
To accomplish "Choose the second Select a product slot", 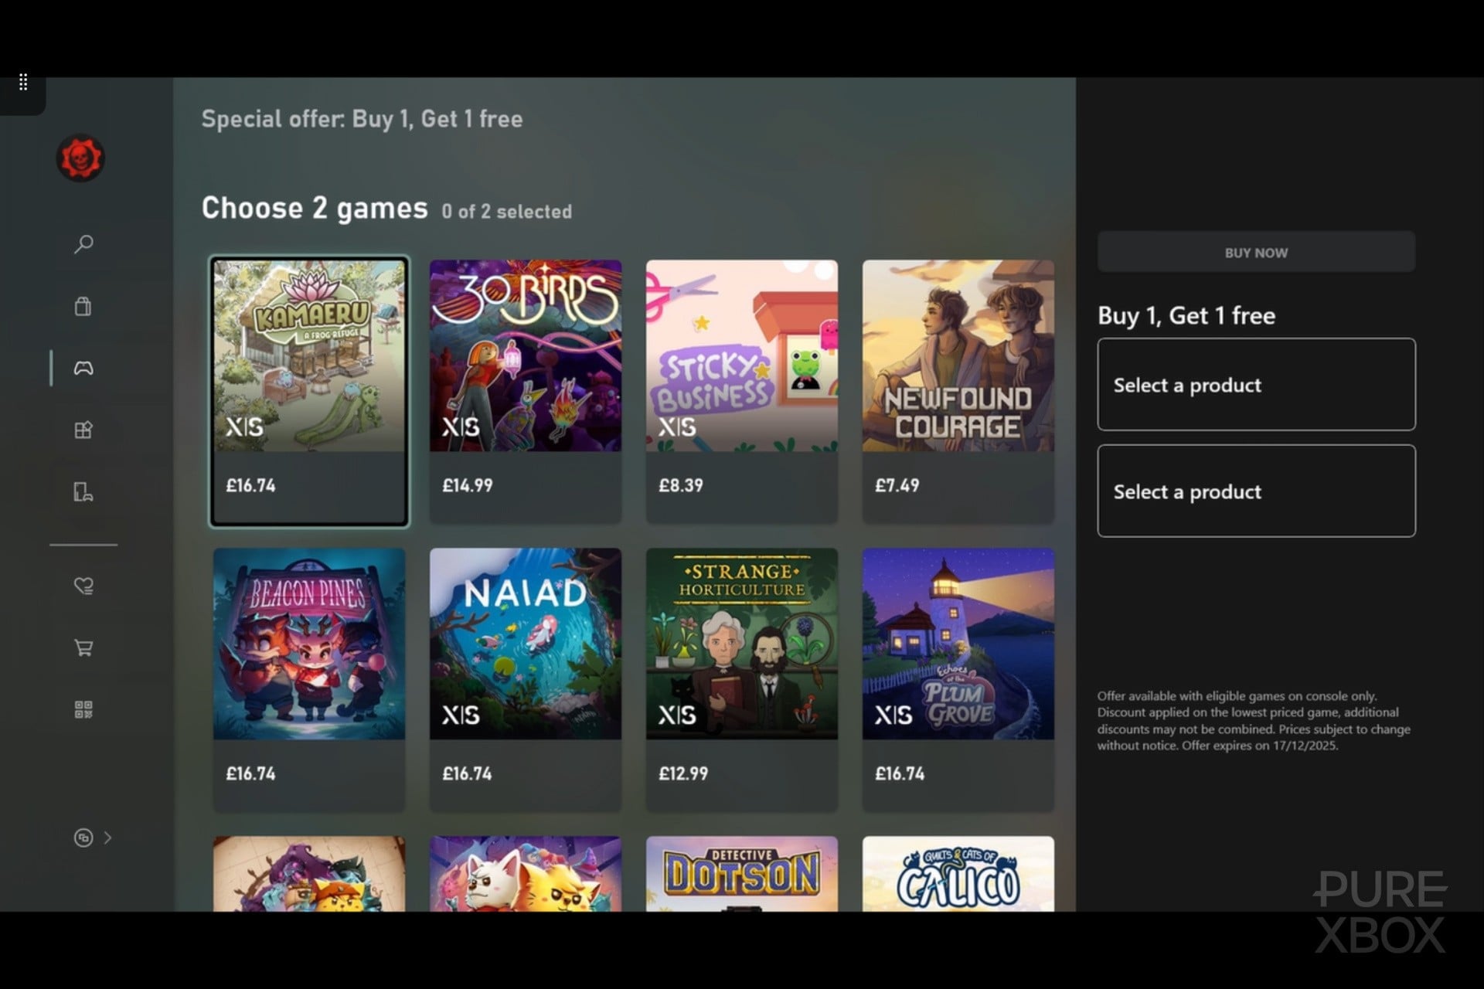I will coord(1256,491).
